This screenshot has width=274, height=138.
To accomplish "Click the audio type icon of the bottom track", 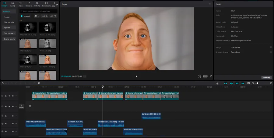I will click(x=2, y=131).
